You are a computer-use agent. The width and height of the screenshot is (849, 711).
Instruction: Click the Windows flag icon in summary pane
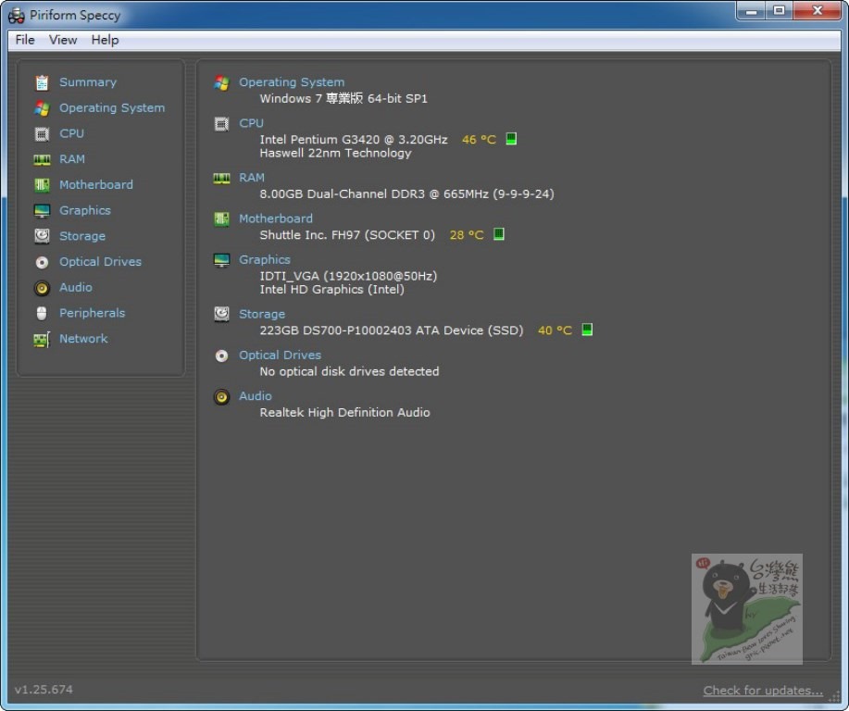221,82
